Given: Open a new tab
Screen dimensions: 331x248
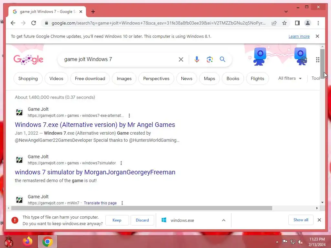Looking at the screenshot, I should pyautogui.click(x=93, y=12).
